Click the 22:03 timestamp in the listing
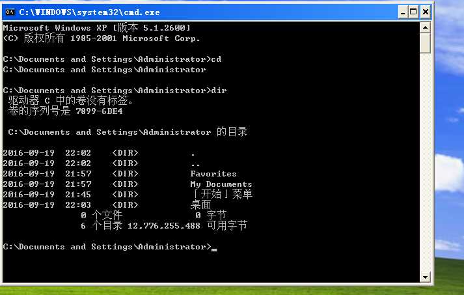 [x=78, y=205]
